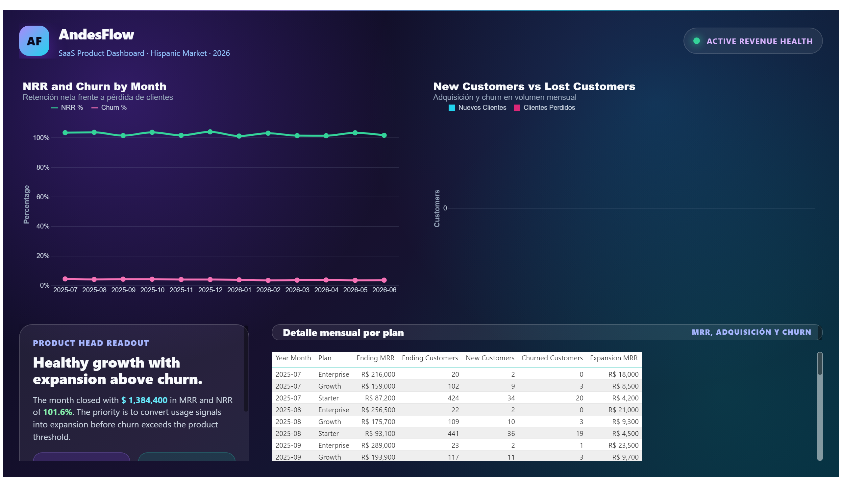Sort by the Ending Customers column header

coord(430,358)
